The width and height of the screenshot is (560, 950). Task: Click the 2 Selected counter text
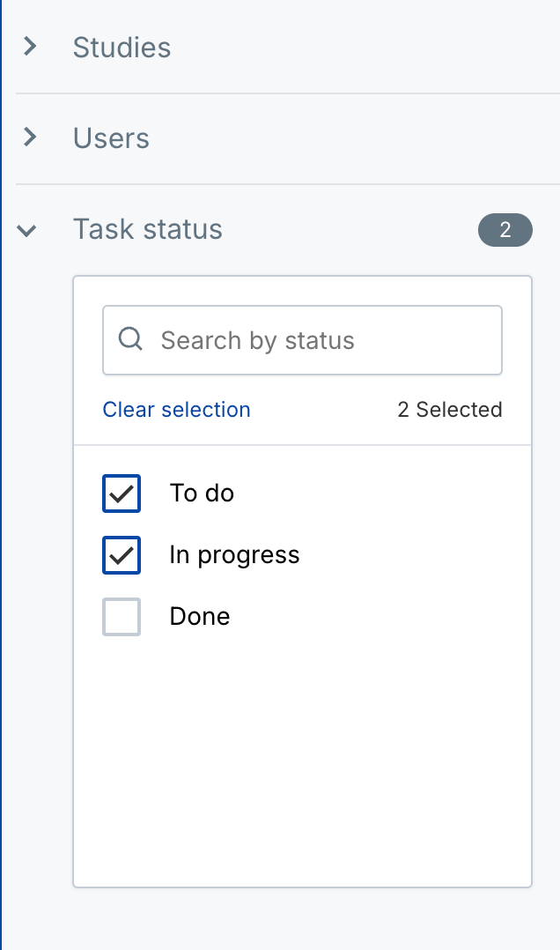click(x=449, y=410)
